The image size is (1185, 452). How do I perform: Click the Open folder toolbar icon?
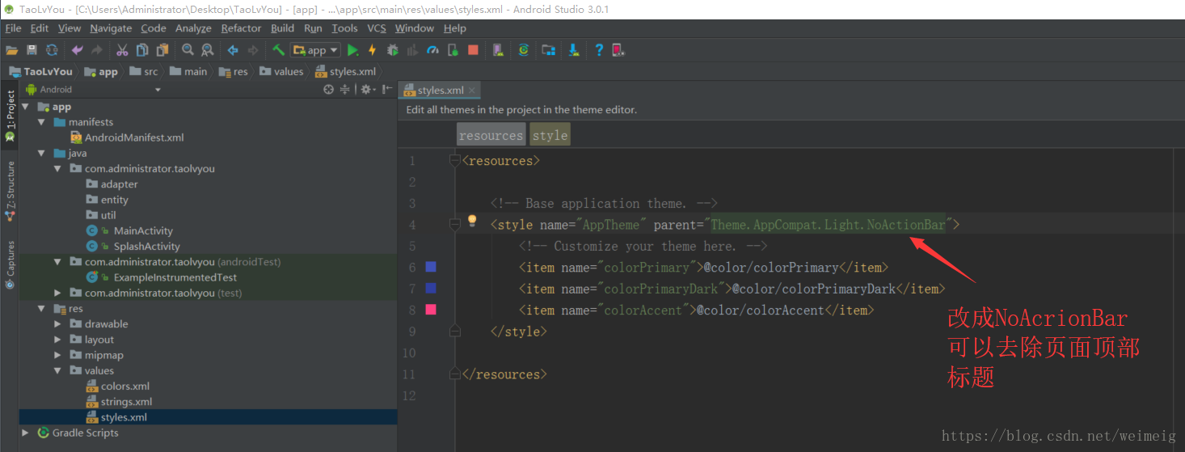[11, 50]
